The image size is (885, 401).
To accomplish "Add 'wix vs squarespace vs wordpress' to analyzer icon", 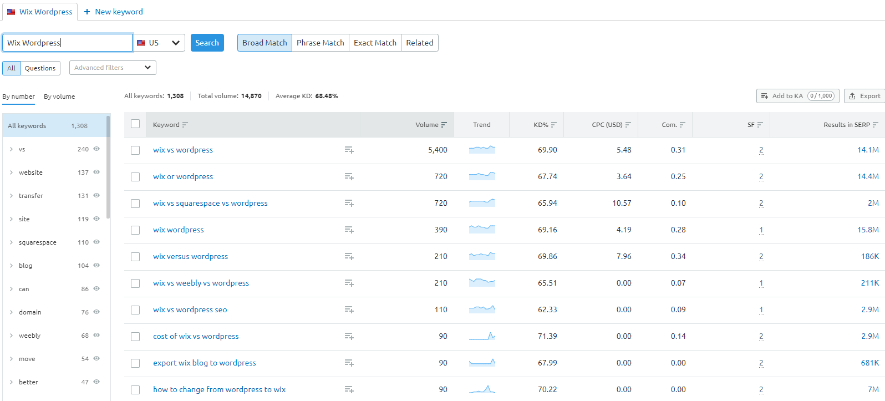I will click(349, 203).
